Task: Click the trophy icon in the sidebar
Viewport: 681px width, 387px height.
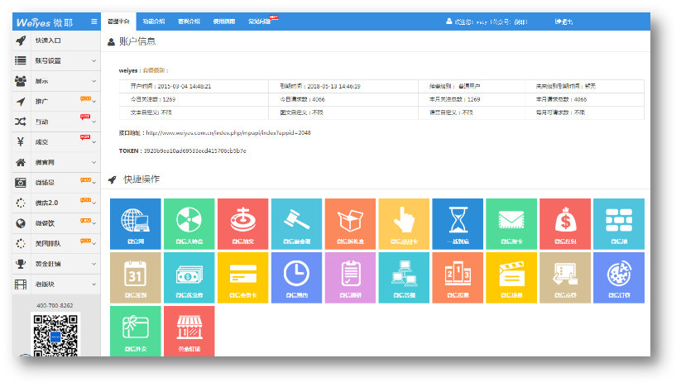Action: [x=21, y=264]
